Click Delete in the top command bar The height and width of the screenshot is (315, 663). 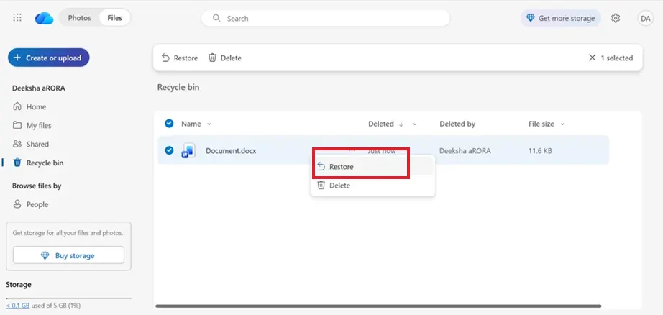pyautogui.click(x=225, y=58)
